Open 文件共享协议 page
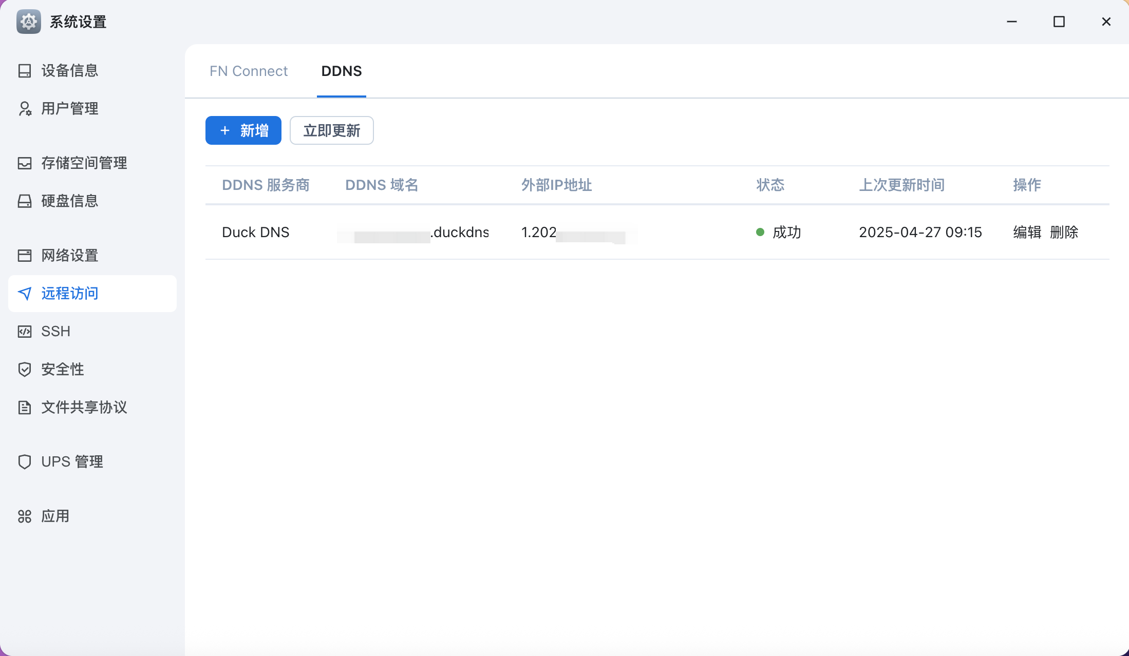 [92, 408]
